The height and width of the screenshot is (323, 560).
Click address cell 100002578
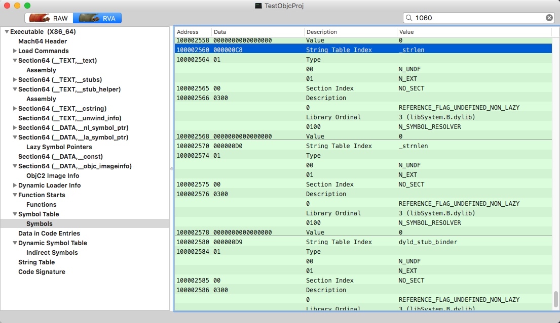(x=193, y=233)
